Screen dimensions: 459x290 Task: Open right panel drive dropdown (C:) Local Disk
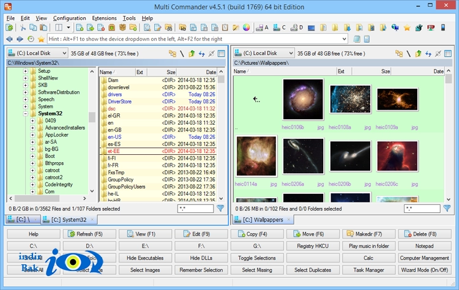click(x=264, y=53)
